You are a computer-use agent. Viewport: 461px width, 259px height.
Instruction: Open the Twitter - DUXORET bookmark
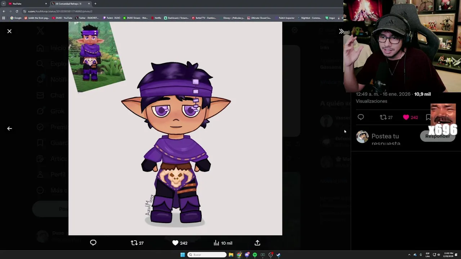point(87,18)
